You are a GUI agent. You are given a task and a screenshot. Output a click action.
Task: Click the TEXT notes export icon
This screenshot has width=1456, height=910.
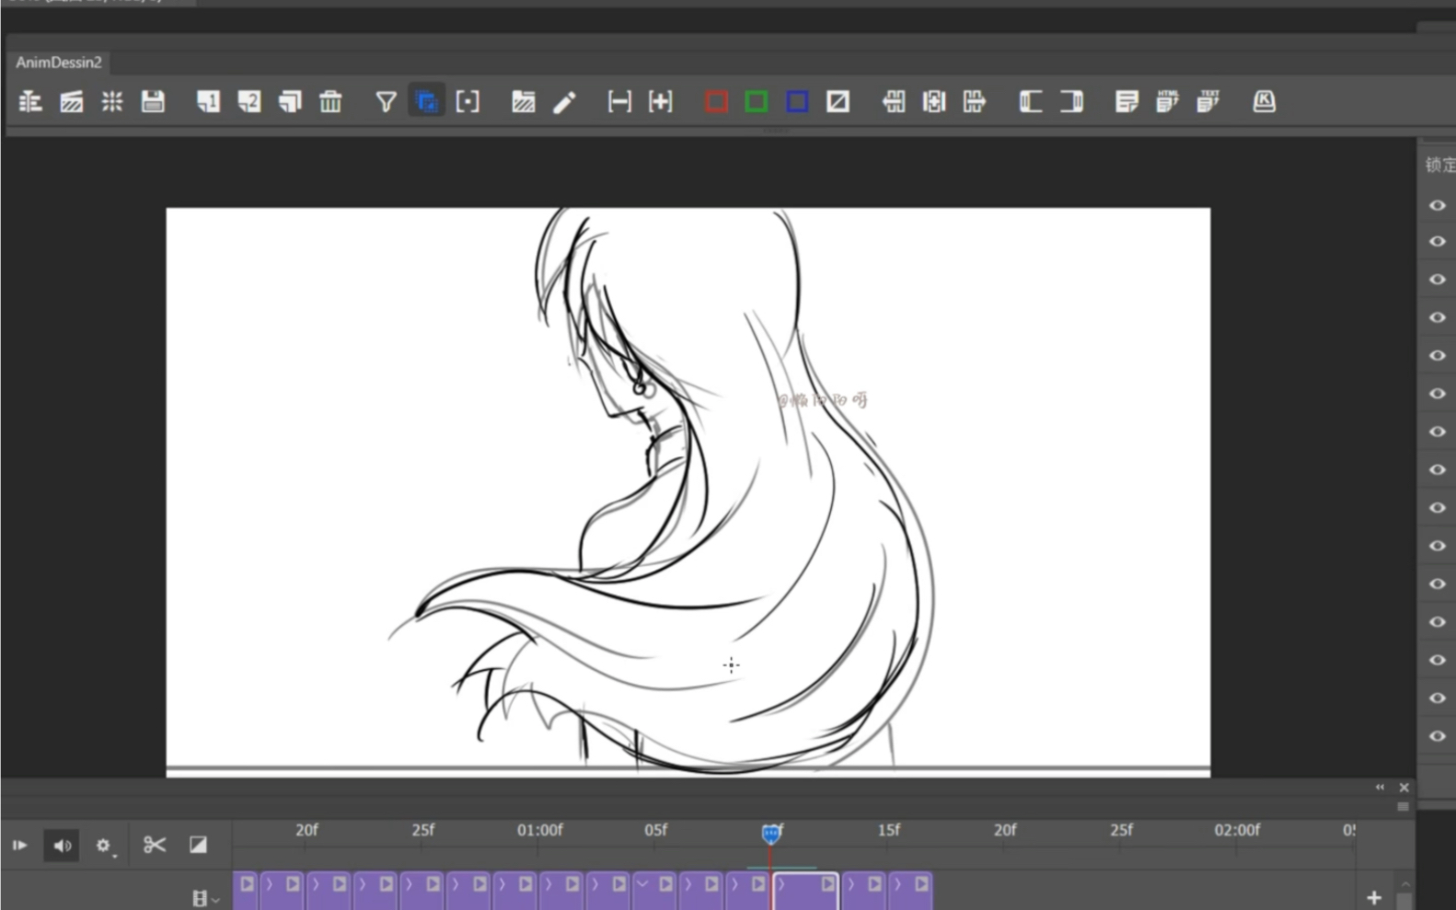coord(1208,101)
